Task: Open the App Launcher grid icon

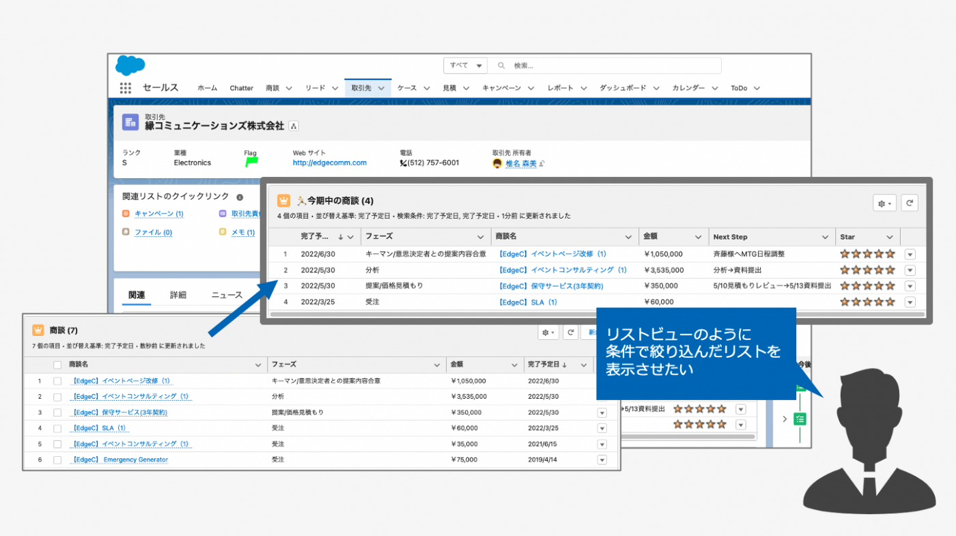Action: click(125, 88)
